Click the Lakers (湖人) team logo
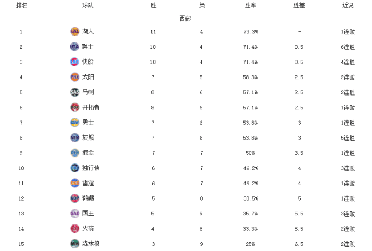Viewport: 372px width, 251px height. coord(74,31)
